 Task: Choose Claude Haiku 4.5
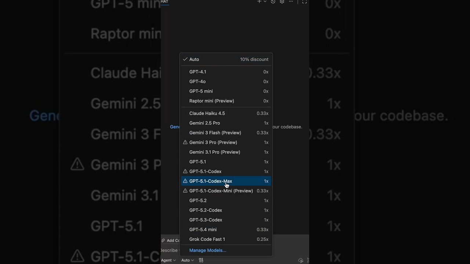(x=226, y=113)
